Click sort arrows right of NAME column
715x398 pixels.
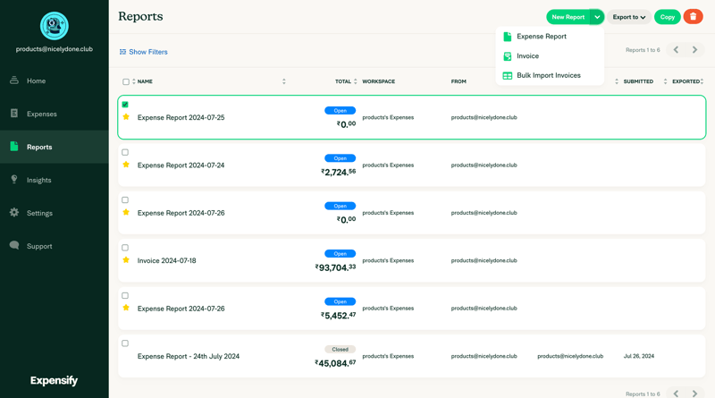pyautogui.click(x=283, y=81)
